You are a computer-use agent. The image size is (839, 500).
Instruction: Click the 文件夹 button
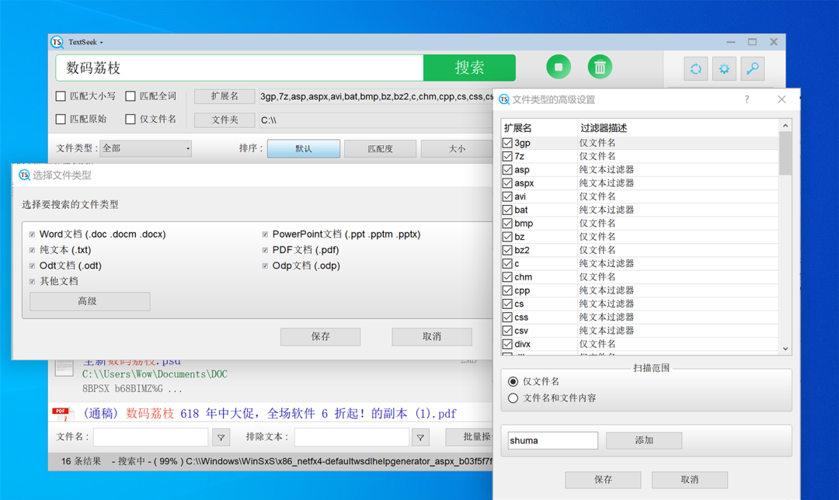click(x=225, y=120)
